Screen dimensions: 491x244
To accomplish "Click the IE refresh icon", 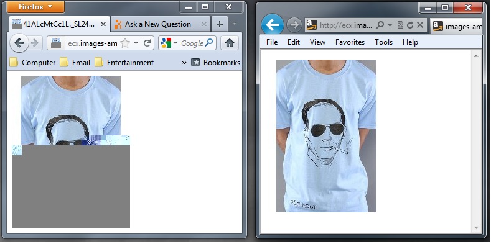I will click(x=410, y=25).
